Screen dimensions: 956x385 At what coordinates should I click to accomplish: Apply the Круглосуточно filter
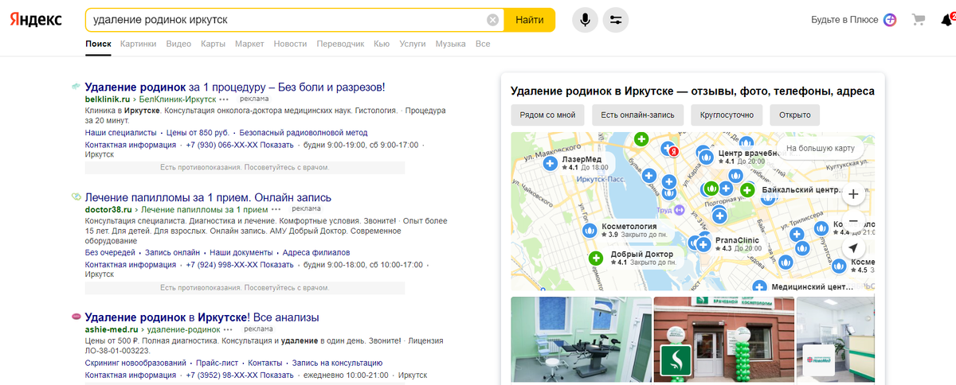[x=727, y=115]
